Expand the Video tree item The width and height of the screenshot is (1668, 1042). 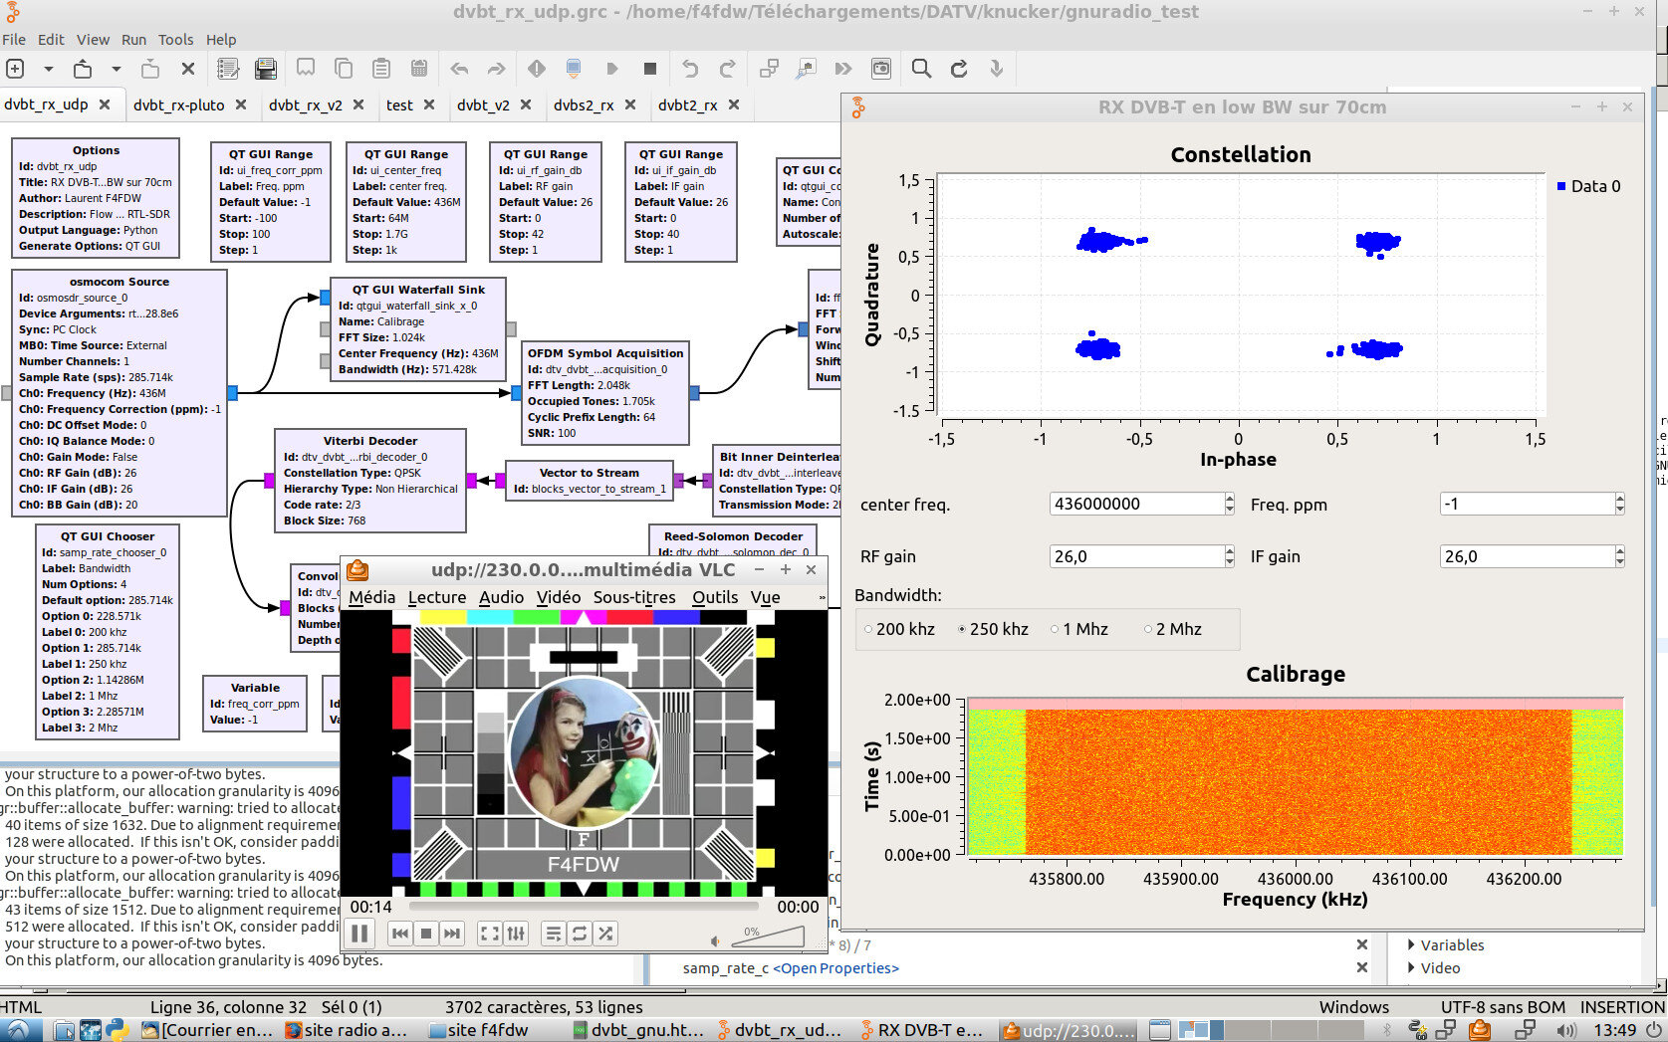[x=1411, y=967]
